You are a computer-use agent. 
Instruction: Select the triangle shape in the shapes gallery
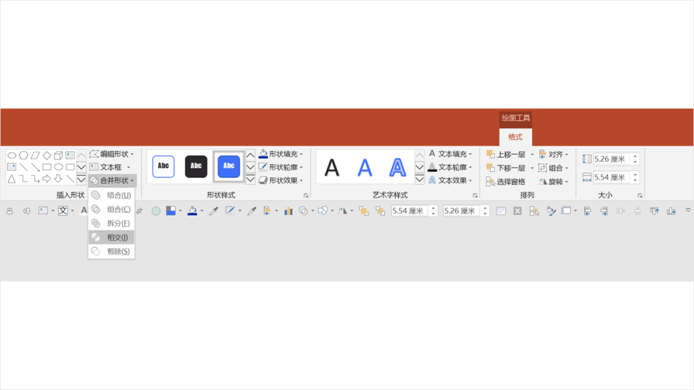coord(12,179)
